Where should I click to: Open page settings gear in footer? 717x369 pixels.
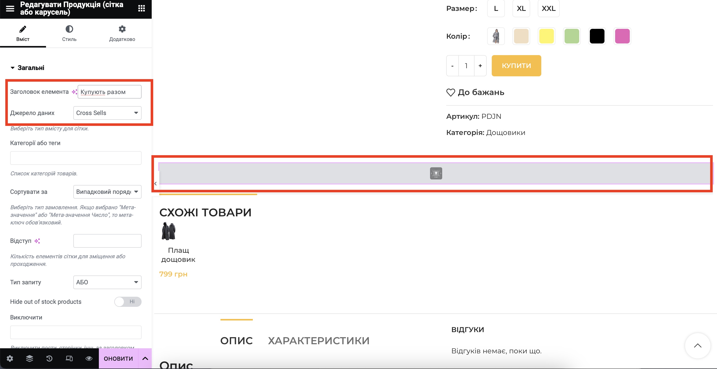pyautogui.click(x=10, y=358)
